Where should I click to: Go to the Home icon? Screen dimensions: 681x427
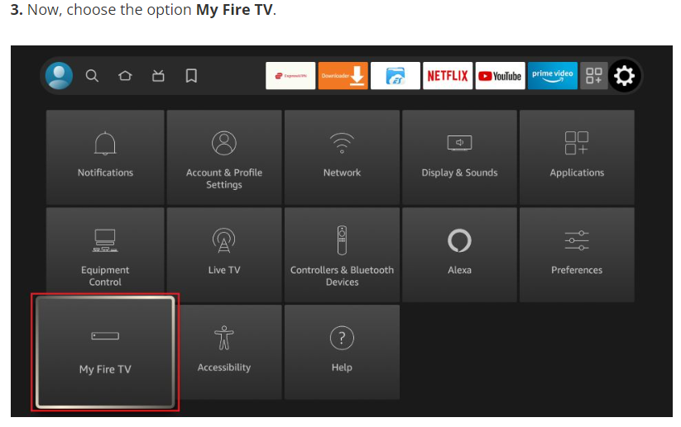(x=125, y=76)
